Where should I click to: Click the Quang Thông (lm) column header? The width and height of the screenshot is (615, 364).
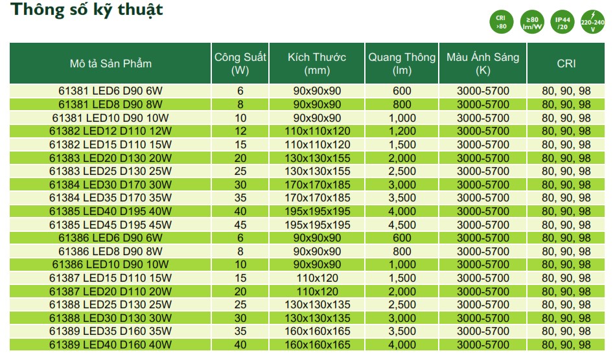tap(402, 63)
